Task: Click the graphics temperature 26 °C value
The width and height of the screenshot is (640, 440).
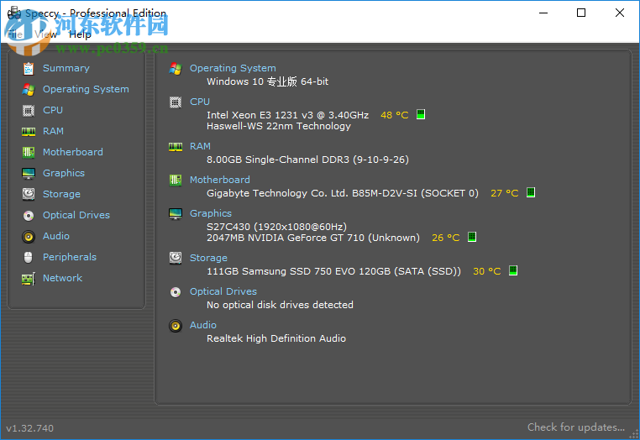Action: click(446, 238)
